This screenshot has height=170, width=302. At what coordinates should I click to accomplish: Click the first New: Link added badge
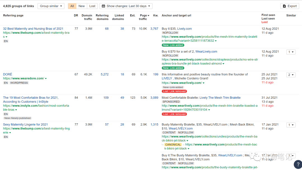click(x=173, y=45)
